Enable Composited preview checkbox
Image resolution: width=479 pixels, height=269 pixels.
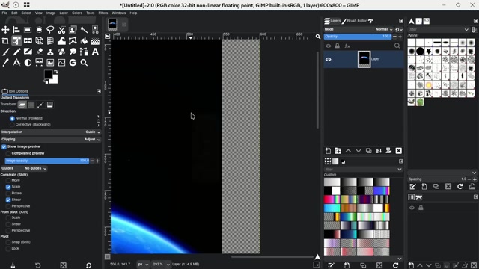8,153
